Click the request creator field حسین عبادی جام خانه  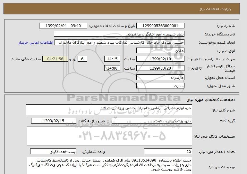coord(119,42)
